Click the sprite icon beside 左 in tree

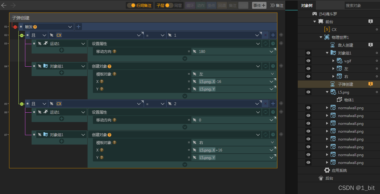339,69
